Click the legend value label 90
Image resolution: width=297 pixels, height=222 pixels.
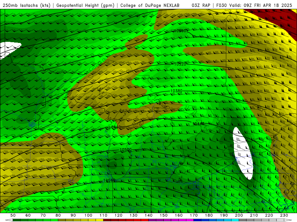click(73, 215)
